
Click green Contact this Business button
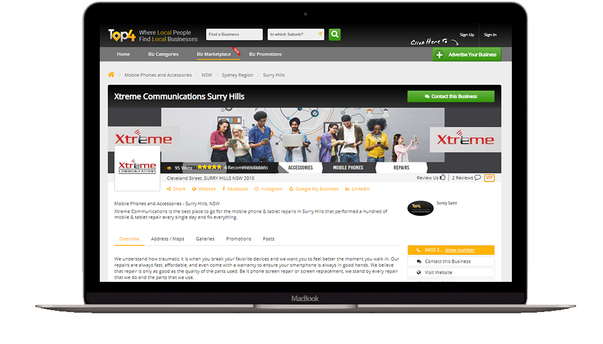coord(451,97)
